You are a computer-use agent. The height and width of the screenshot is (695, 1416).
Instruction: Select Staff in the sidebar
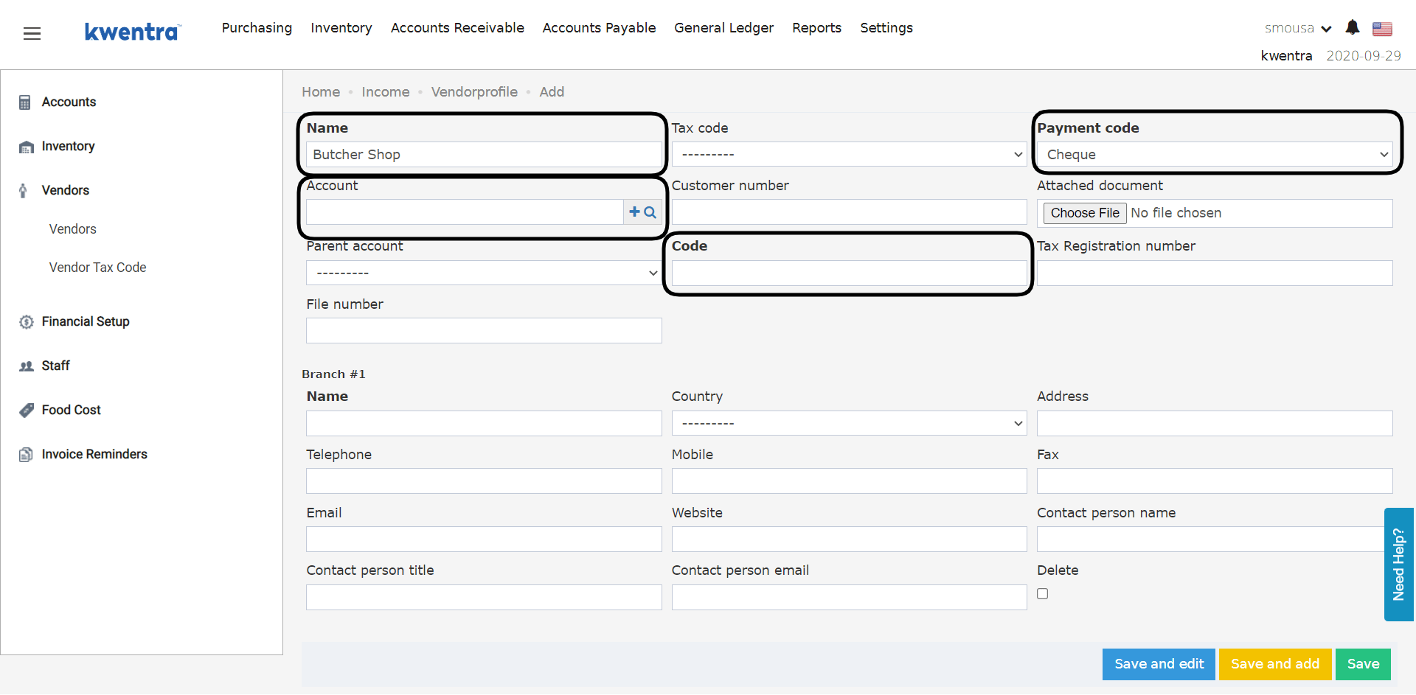(55, 366)
